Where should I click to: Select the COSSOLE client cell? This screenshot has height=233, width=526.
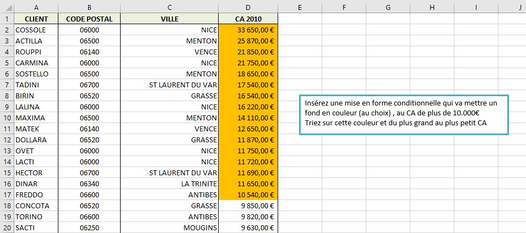click(36, 30)
